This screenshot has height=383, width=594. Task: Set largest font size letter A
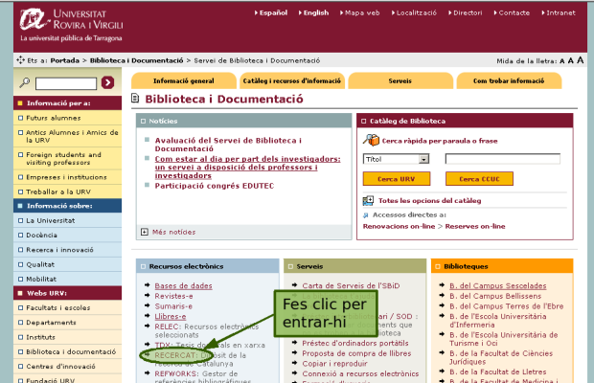(x=580, y=60)
